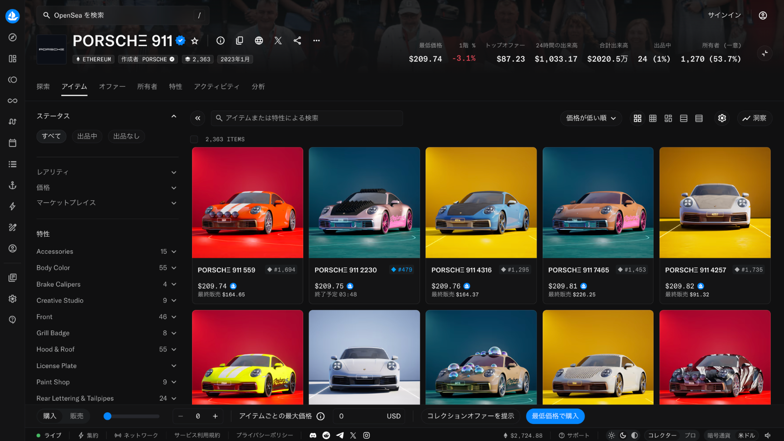Open the 所有者 tab
The width and height of the screenshot is (784, 441).
(x=147, y=87)
